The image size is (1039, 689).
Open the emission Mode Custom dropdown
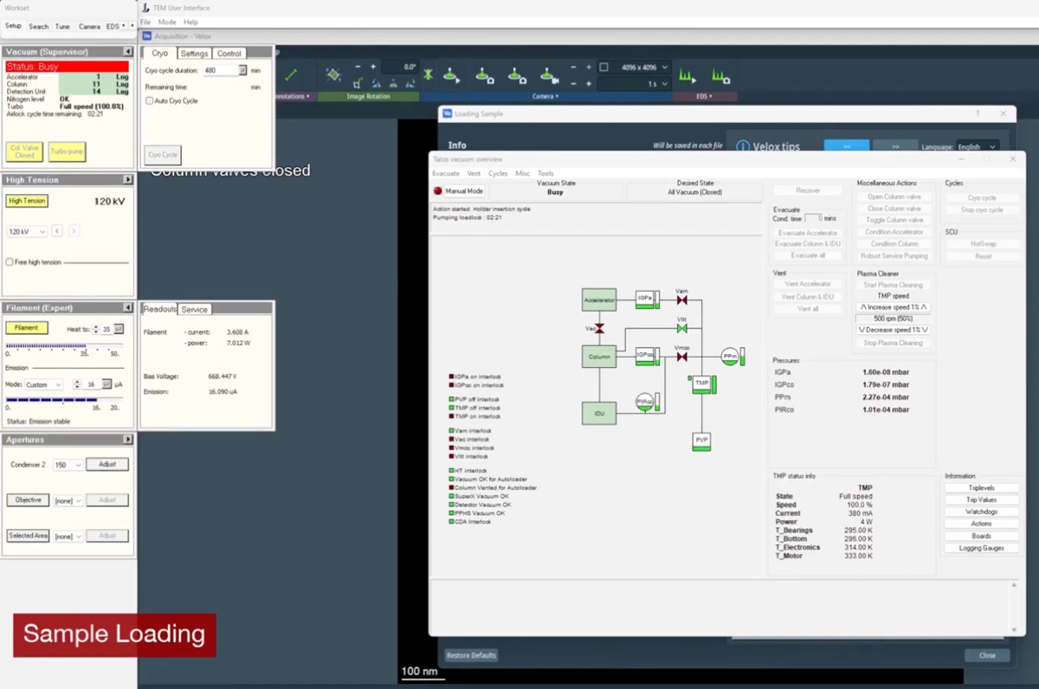click(43, 384)
